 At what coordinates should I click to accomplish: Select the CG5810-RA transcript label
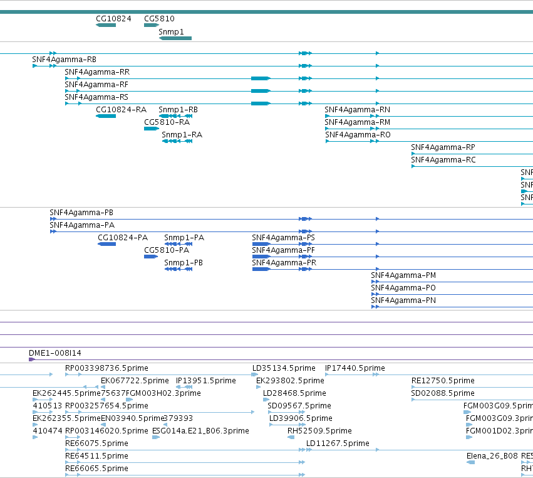pyautogui.click(x=167, y=122)
